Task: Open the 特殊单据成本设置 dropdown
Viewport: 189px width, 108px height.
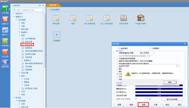Action: coord(147,53)
